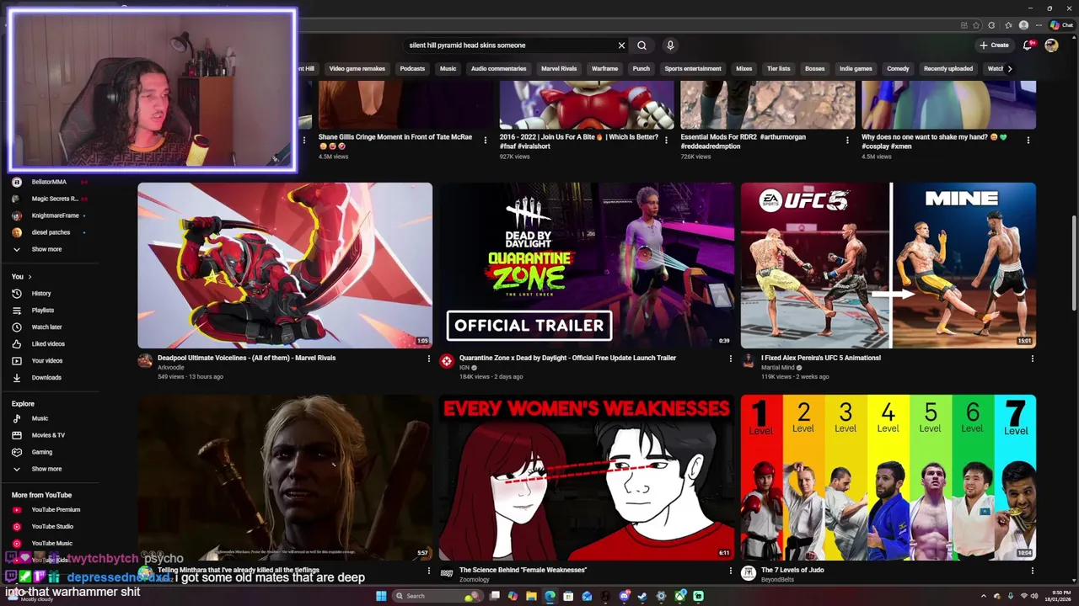Open options for Essential Mods For RDR2 short
Image resolution: width=1079 pixels, height=606 pixels.
[x=847, y=140]
